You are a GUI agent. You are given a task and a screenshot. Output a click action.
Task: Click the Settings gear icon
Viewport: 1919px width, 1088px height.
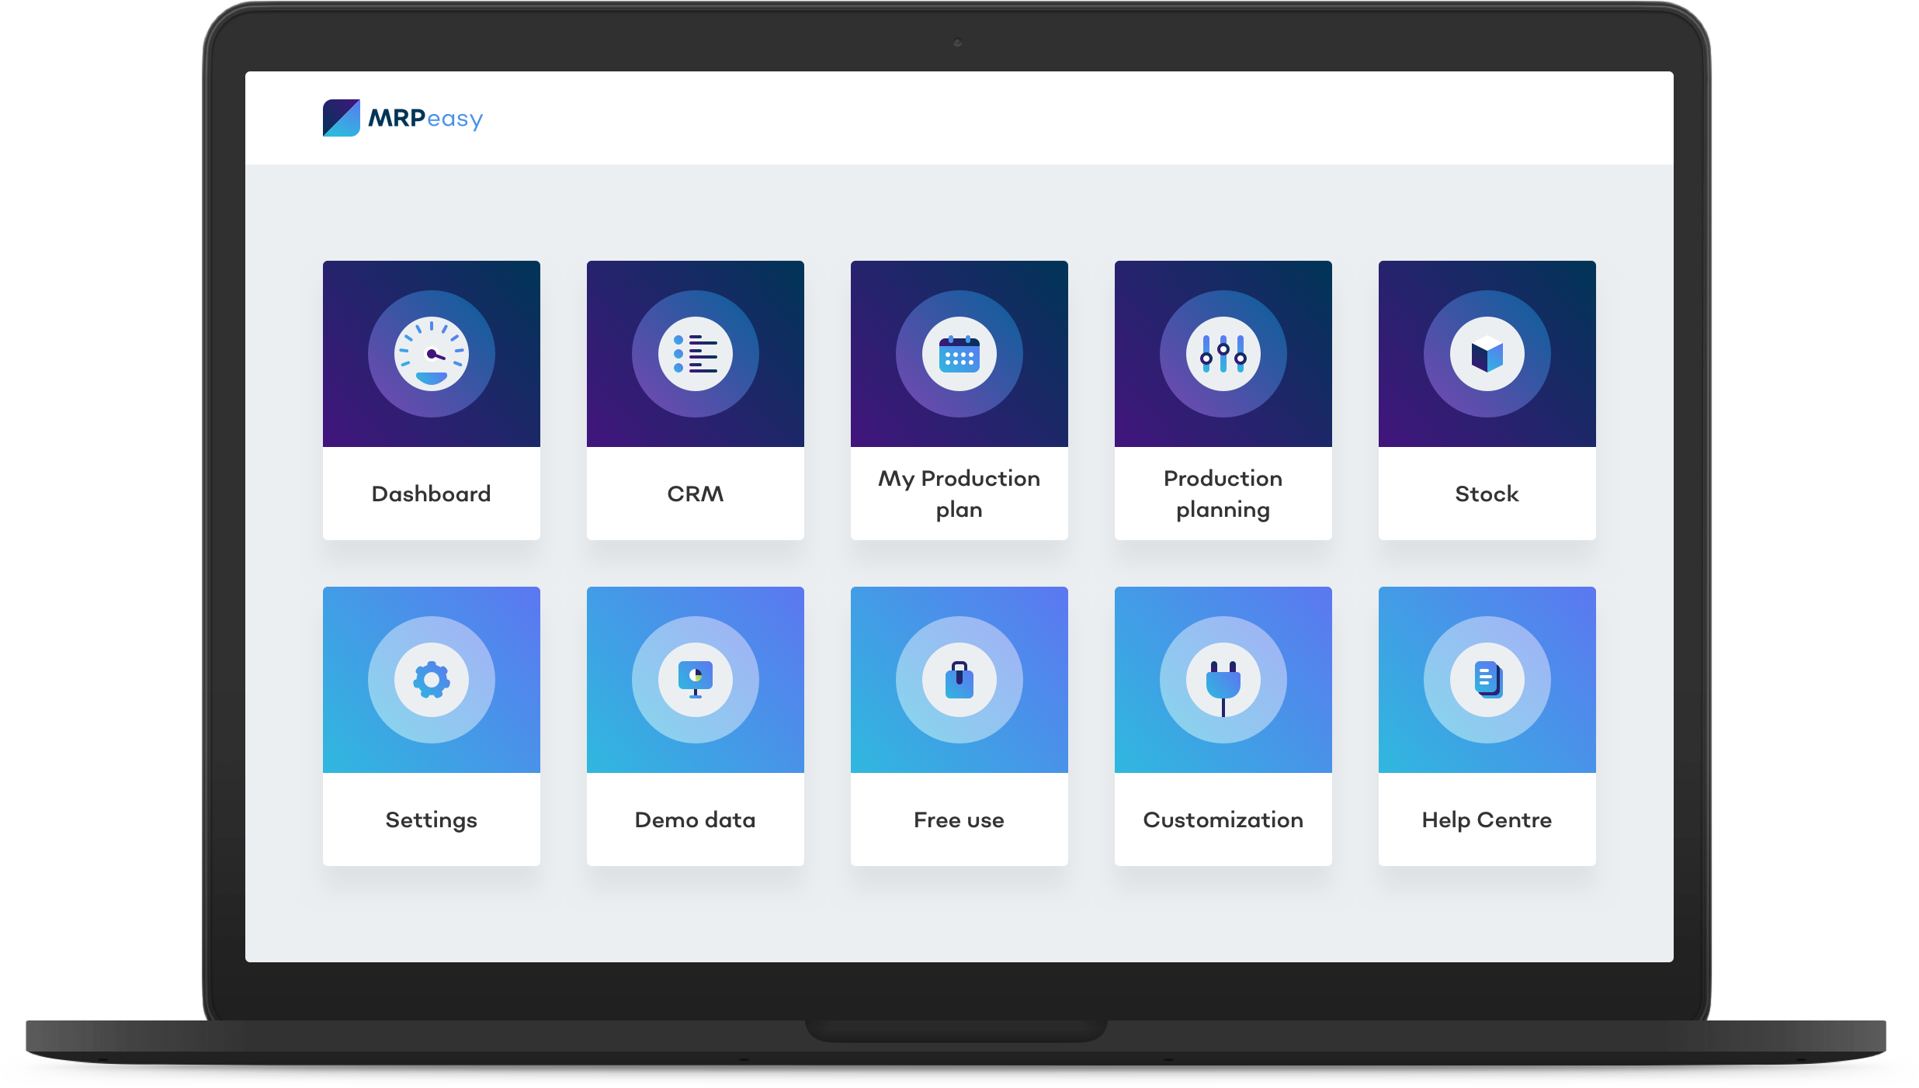point(432,680)
